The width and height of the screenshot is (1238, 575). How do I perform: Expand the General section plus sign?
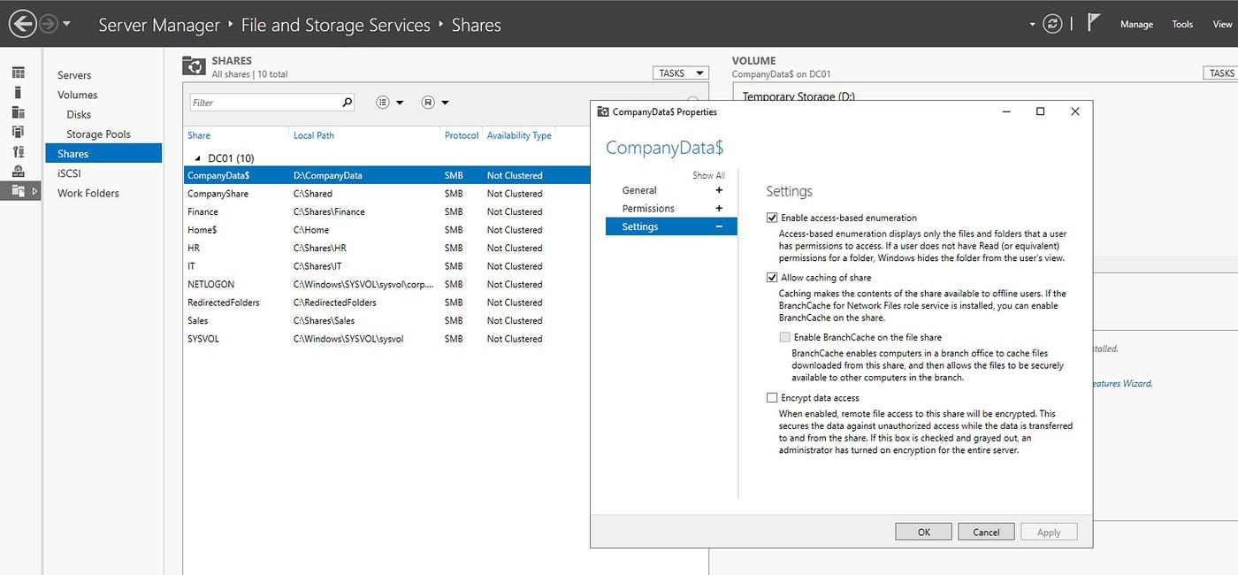pyautogui.click(x=719, y=190)
